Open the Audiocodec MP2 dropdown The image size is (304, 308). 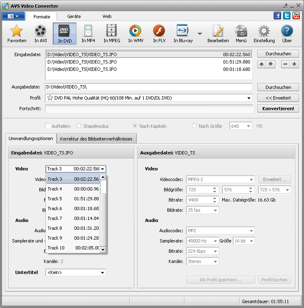pyautogui.click(x=221, y=231)
